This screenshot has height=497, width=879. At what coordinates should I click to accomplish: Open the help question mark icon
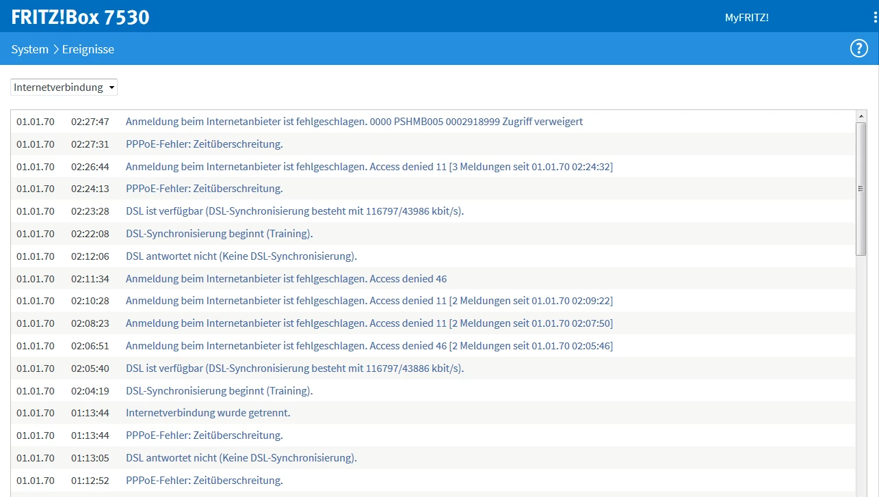[x=858, y=49]
